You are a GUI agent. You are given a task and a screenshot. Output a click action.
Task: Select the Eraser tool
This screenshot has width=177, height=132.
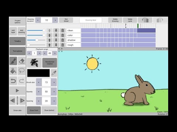[22, 61]
